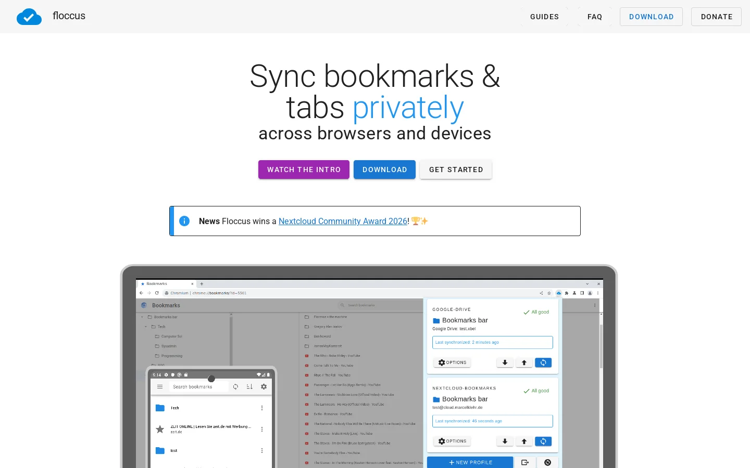Open the Nextcloud Community Award 2026 link
Image resolution: width=750 pixels, height=468 pixels.
coord(343,221)
